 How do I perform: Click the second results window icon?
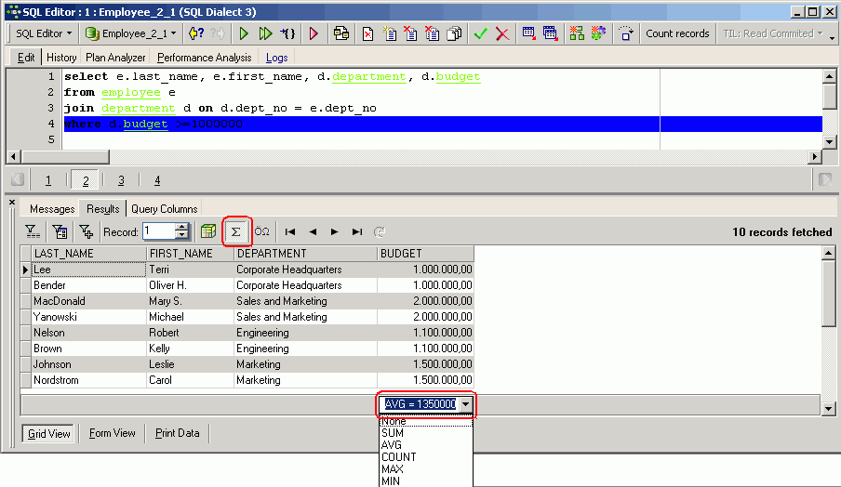[x=551, y=33]
